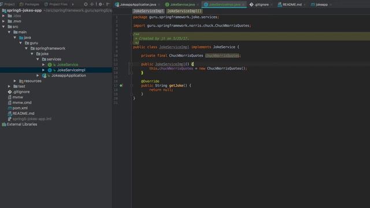
Task: Switch to the Project view tab
Action: (x=8, y=4)
